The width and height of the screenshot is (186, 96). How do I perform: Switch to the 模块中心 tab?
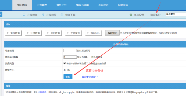coord(61,5)
